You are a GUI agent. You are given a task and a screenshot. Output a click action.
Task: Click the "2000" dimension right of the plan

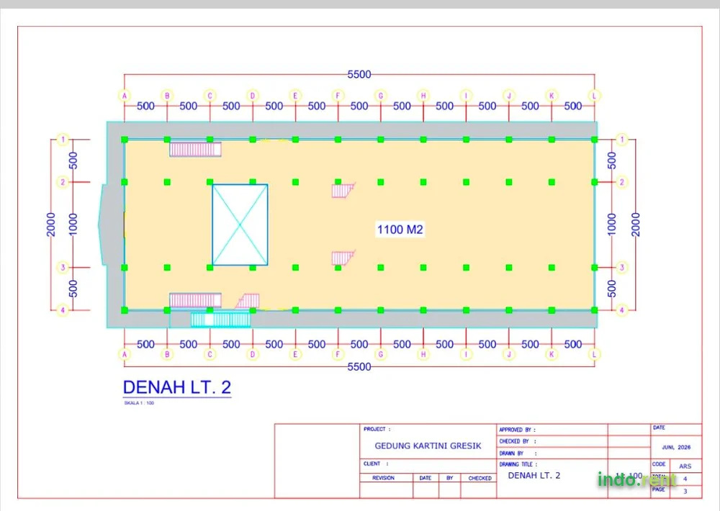tap(636, 225)
